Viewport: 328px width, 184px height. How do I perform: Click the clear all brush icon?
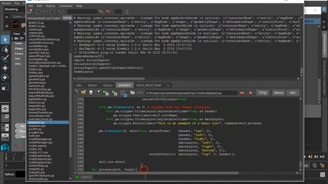pyautogui.click(x=108, y=12)
